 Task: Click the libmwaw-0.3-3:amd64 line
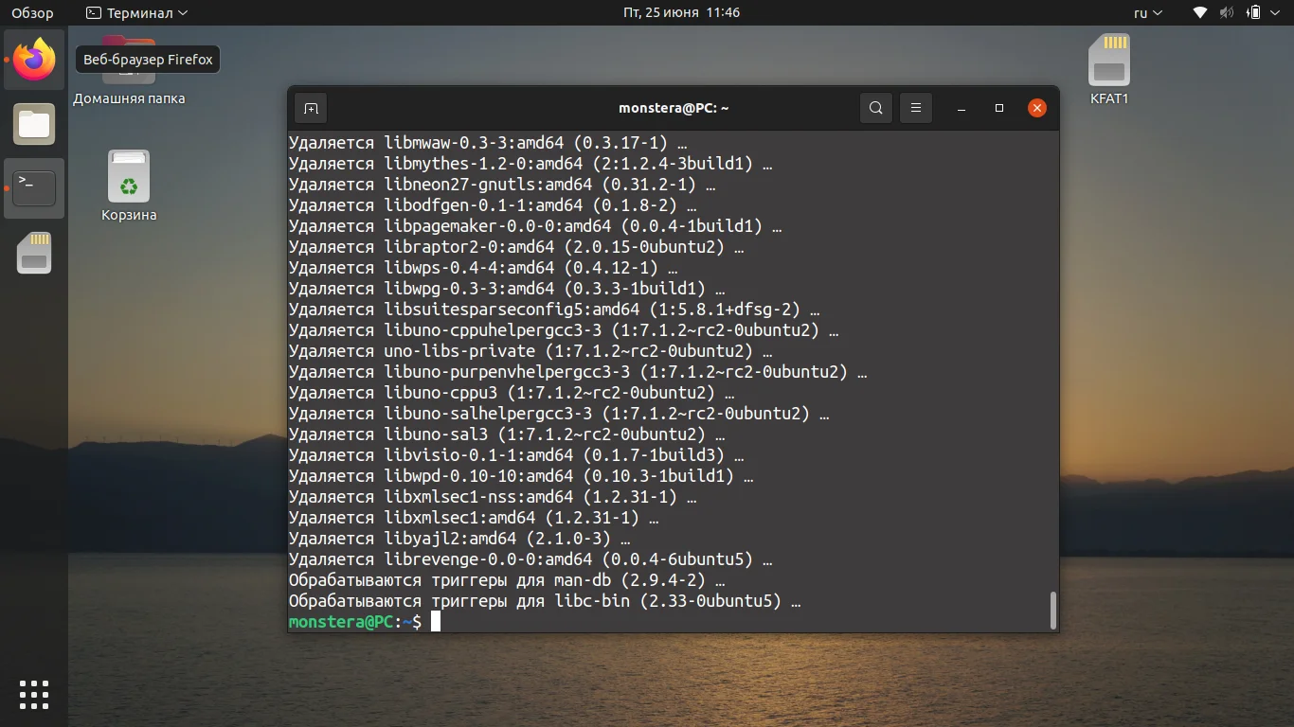tap(488, 143)
